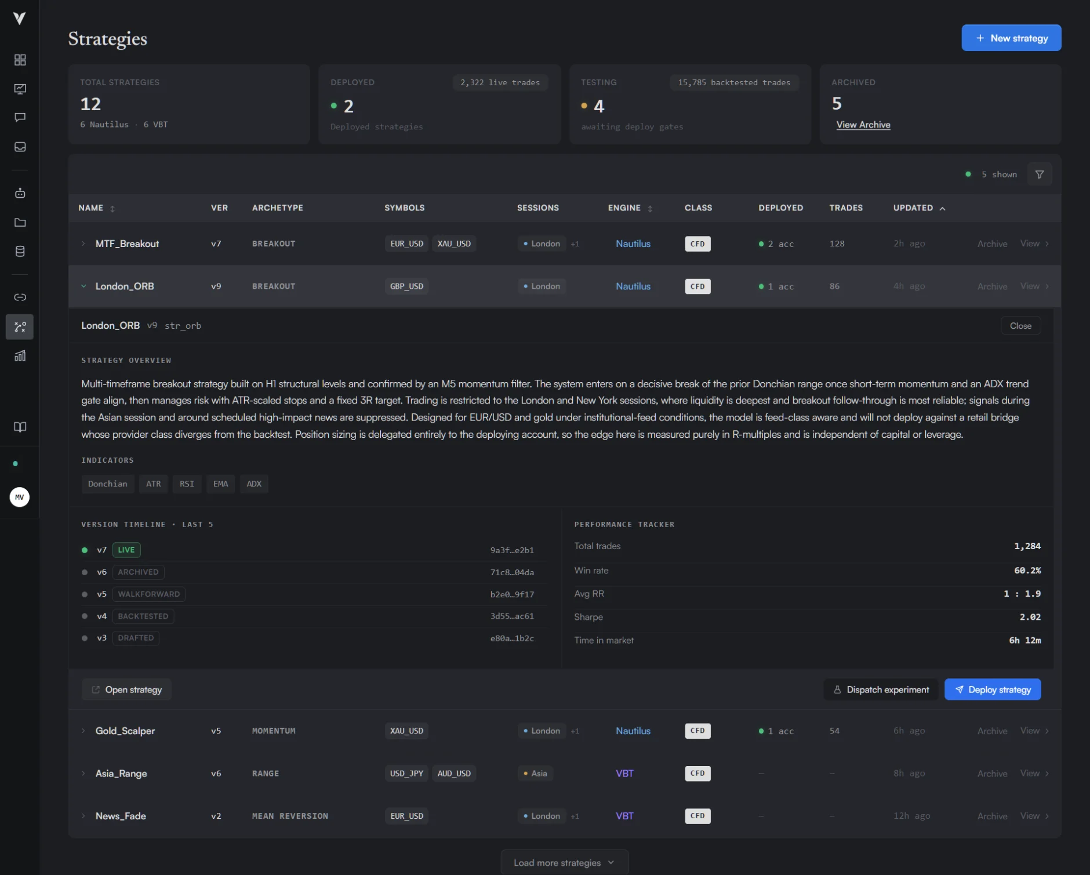Click the ATR indicator tag
The width and height of the screenshot is (1090, 875).
154,484
